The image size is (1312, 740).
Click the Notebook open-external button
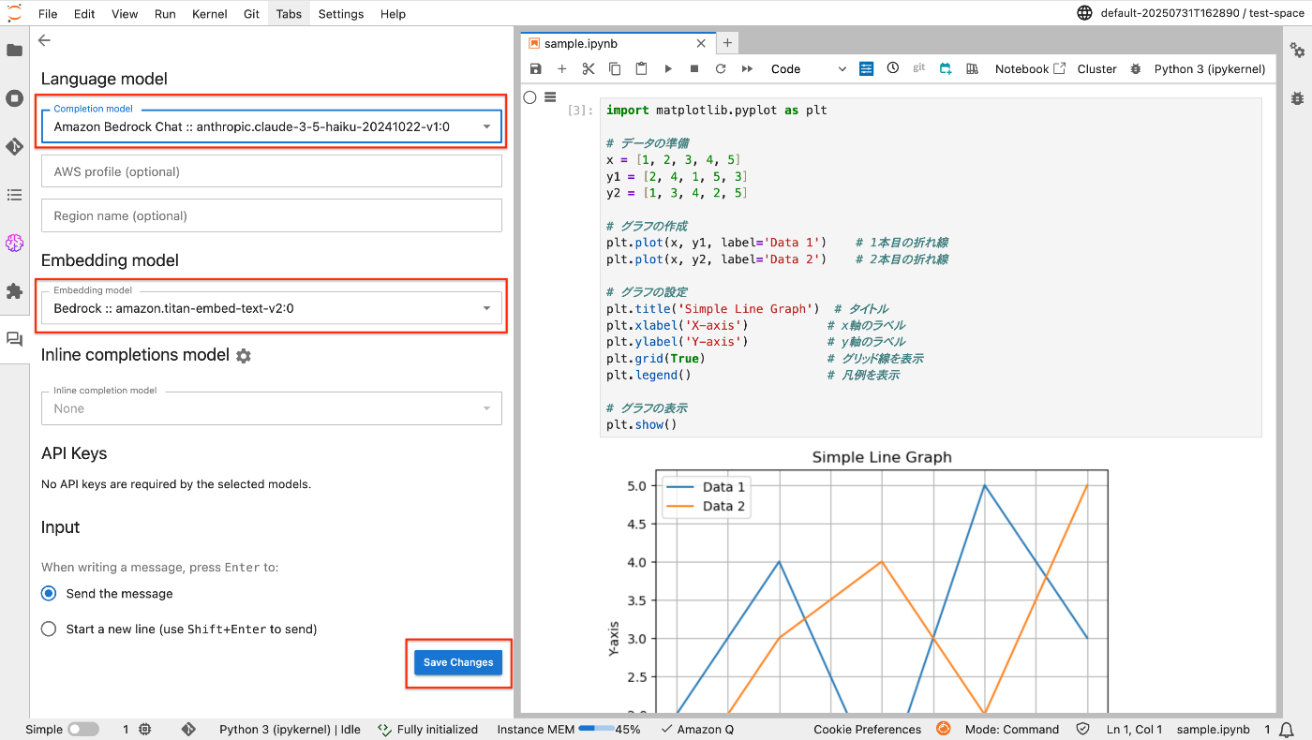1030,68
